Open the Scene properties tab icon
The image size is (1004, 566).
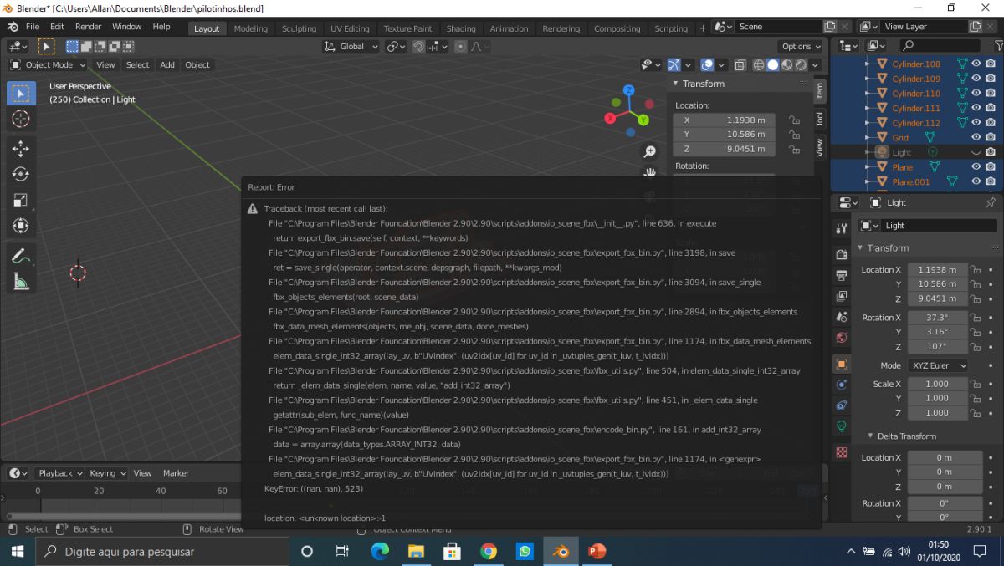pos(842,317)
